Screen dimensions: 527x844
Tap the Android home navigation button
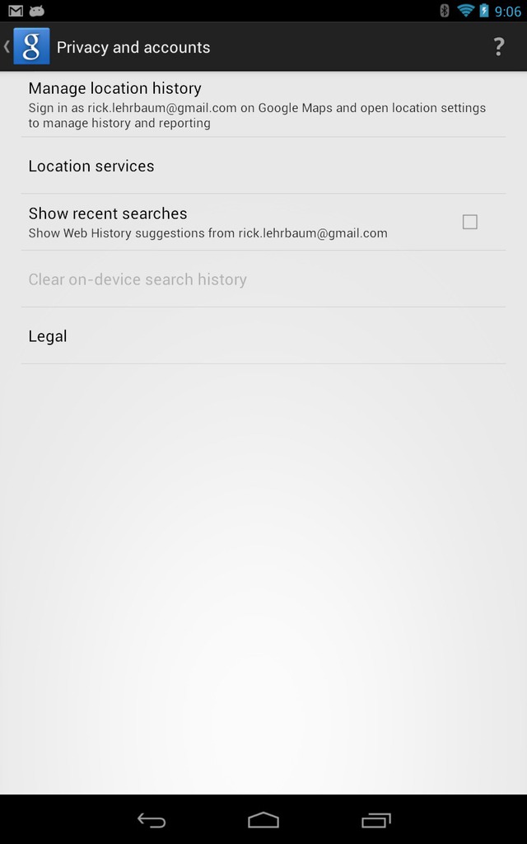click(x=263, y=820)
